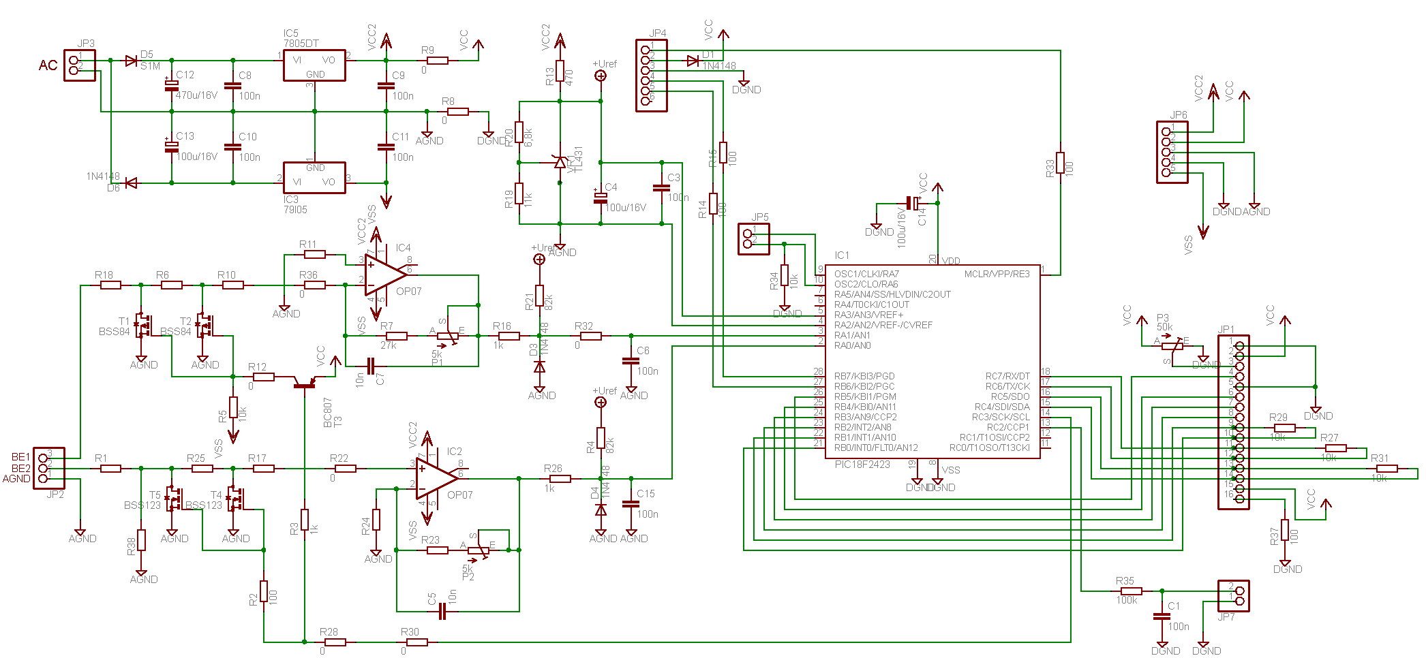This screenshot has width=1426, height=658.
Task: Click the R35 resistor symbol
Action: coord(1132,591)
